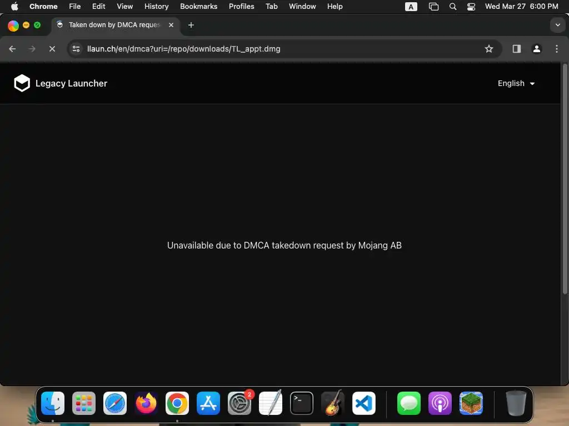Screen dimensions: 569x426
Task: Expand the tab search dropdown
Action: tap(558, 25)
